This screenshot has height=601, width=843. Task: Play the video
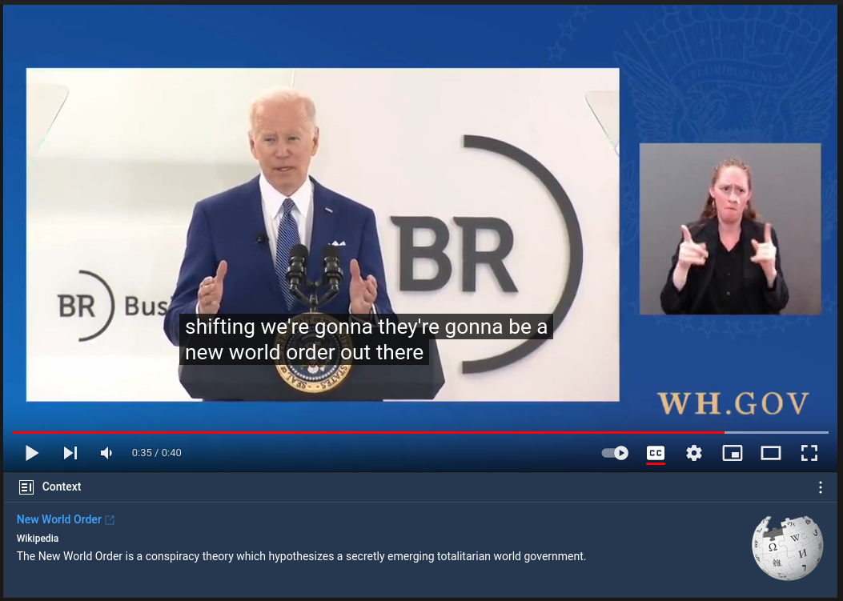(32, 453)
